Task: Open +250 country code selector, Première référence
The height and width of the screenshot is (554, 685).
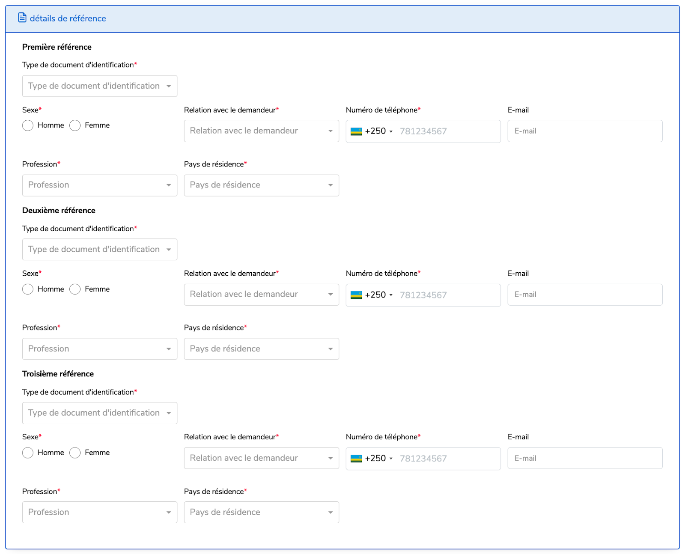Action: coord(372,131)
